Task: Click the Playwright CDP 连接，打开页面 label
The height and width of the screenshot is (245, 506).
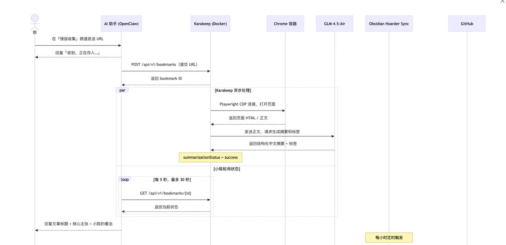Action: coord(248,104)
